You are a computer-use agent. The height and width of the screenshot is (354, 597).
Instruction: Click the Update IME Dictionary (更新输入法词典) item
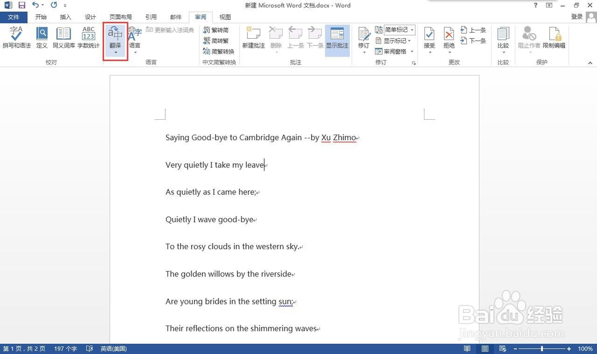click(x=170, y=30)
